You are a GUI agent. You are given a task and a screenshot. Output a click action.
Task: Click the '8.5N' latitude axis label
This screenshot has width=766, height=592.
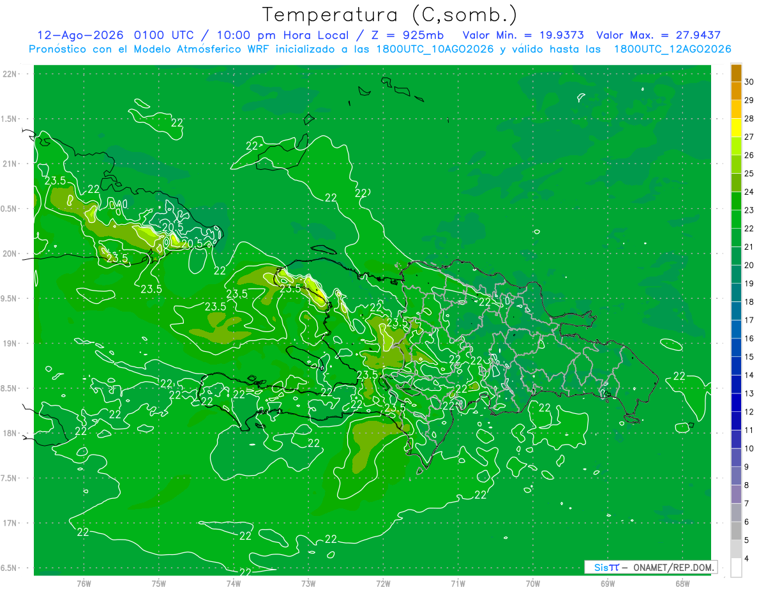[10, 388]
